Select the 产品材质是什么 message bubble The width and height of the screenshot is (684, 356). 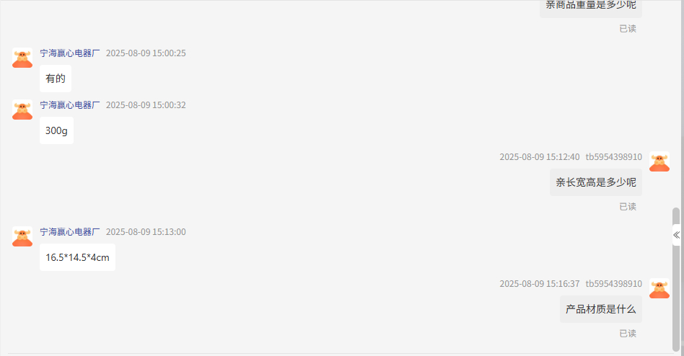(x=601, y=309)
